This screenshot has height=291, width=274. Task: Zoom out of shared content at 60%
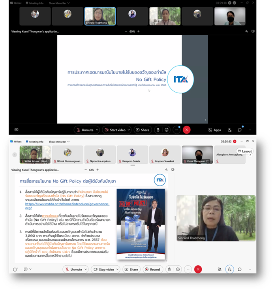126,31
